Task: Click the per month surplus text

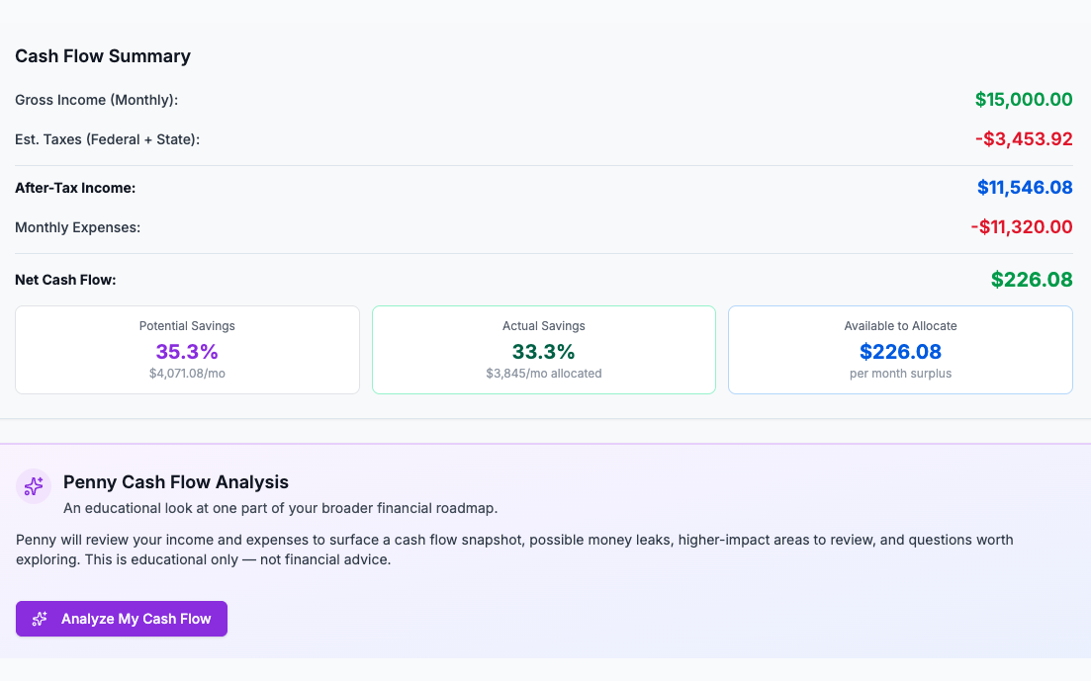Action: coord(900,374)
